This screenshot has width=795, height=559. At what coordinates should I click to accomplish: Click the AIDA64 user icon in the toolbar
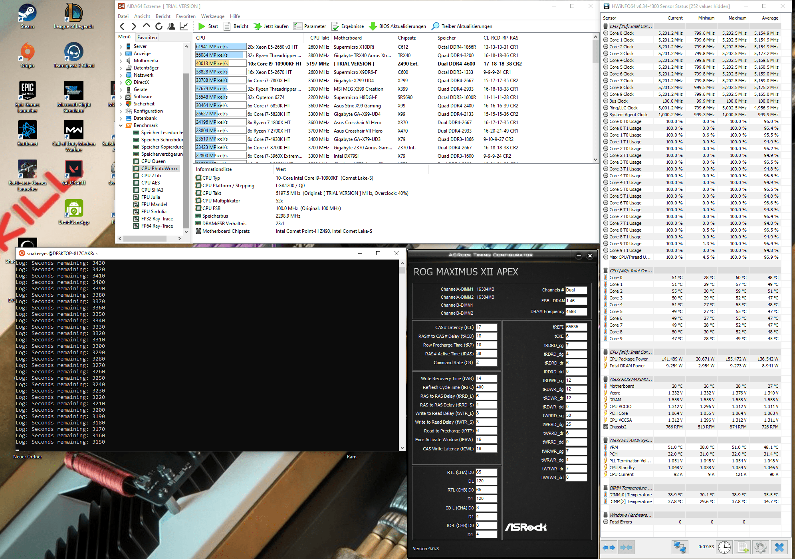(171, 26)
